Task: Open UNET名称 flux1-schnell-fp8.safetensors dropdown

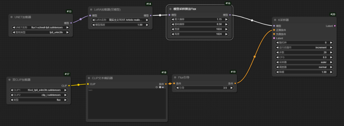Action: 40,28
